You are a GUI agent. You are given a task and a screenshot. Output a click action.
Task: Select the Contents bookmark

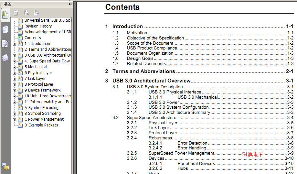pos(33,38)
